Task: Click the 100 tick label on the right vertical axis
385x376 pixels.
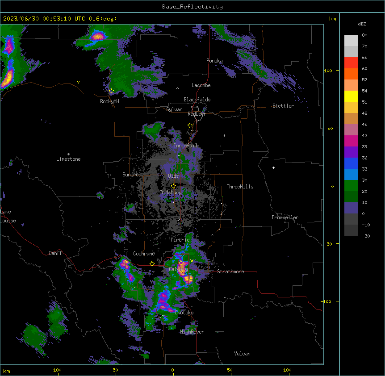Action: [x=328, y=71]
